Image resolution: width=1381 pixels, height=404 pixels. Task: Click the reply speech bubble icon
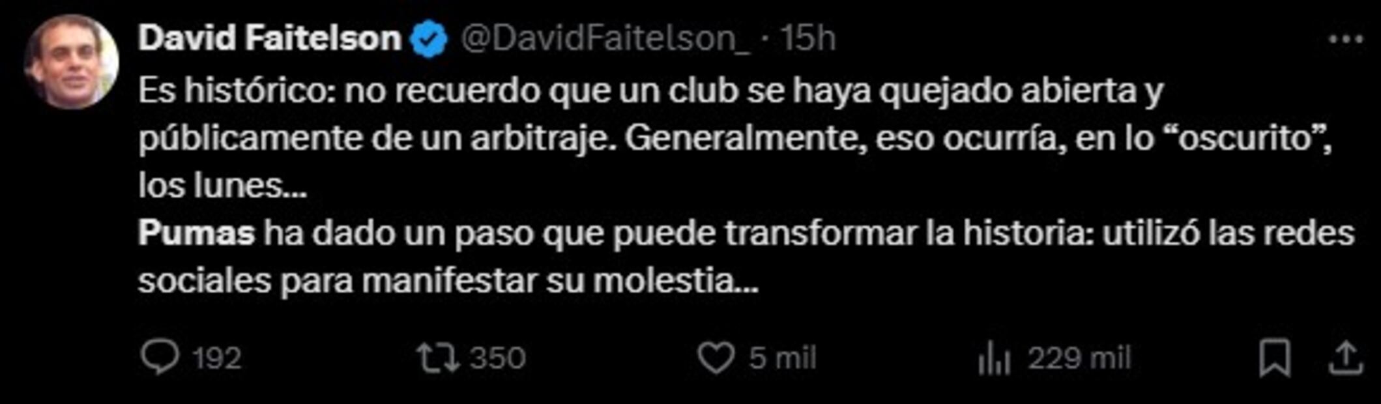pyautogui.click(x=160, y=358)
